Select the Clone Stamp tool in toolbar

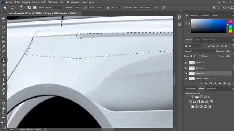tap(3, 61)
